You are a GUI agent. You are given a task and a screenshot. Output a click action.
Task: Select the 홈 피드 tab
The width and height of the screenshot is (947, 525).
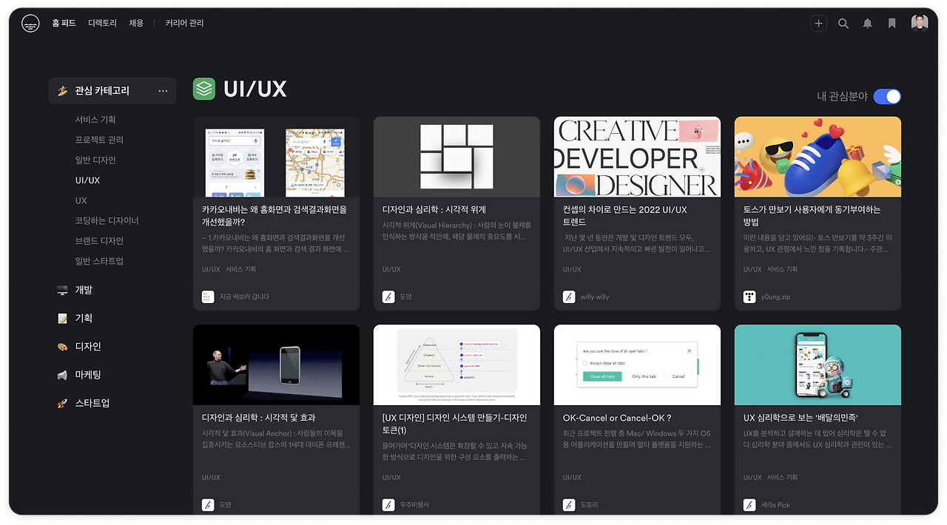coord(64,24)
